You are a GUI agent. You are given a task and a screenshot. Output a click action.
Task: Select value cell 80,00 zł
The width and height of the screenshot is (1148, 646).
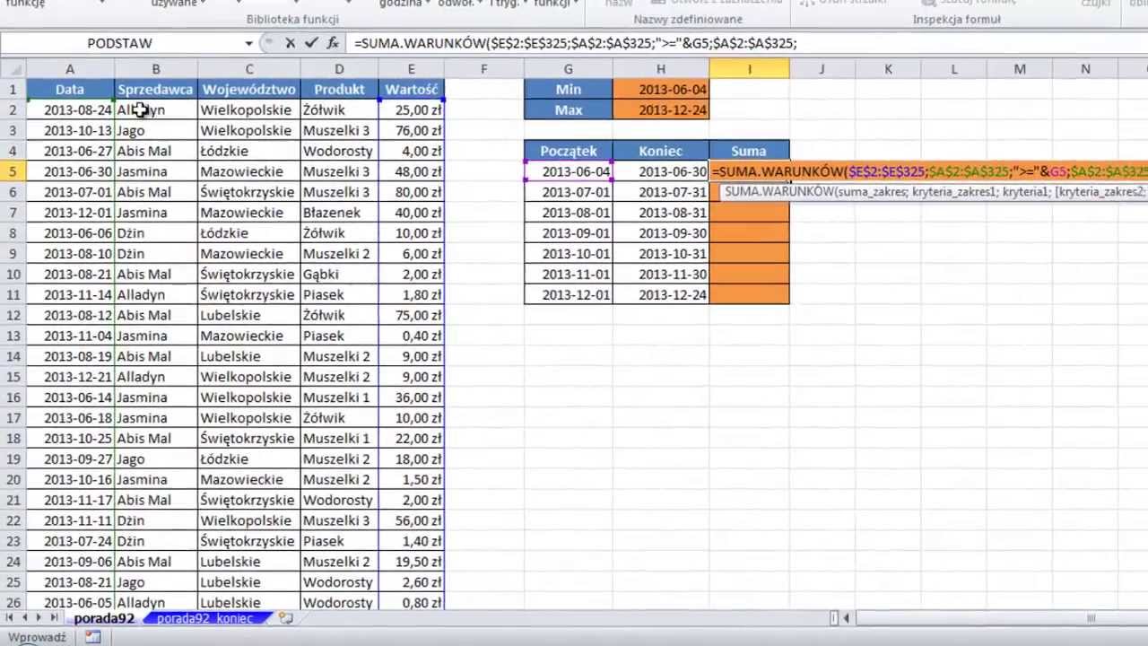411,192
